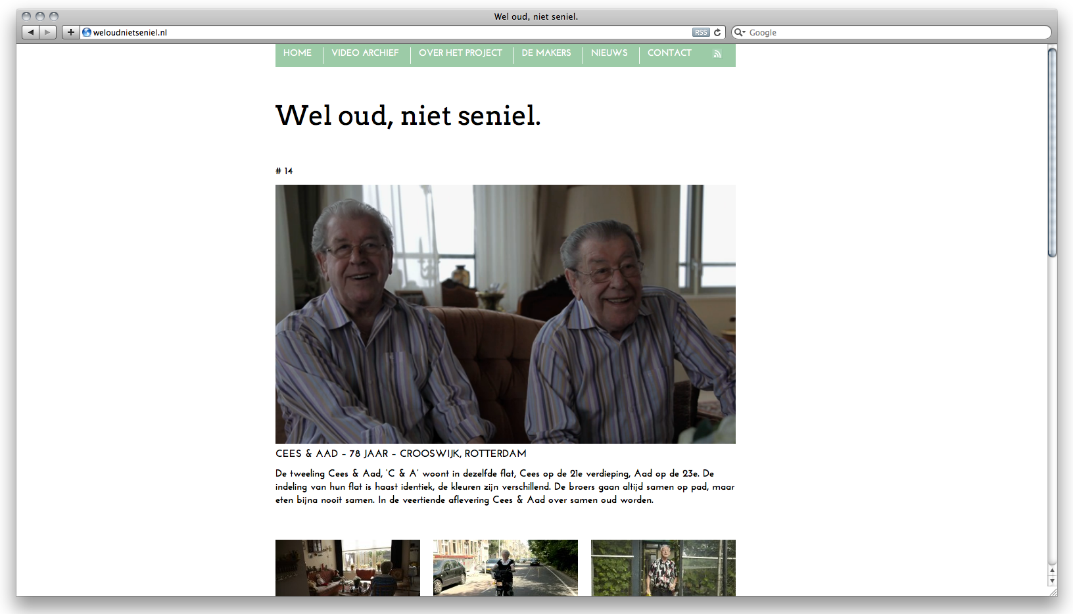Screen dimensions: 1073x614
Task: Reload the page with the refresh icon
Action: click(717, 32)
